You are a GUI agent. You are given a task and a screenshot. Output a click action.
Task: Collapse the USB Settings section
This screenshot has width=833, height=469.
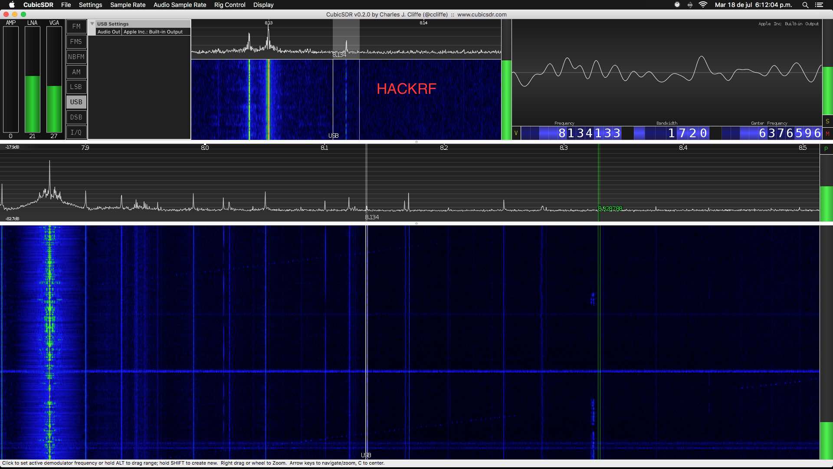[92, 24]
